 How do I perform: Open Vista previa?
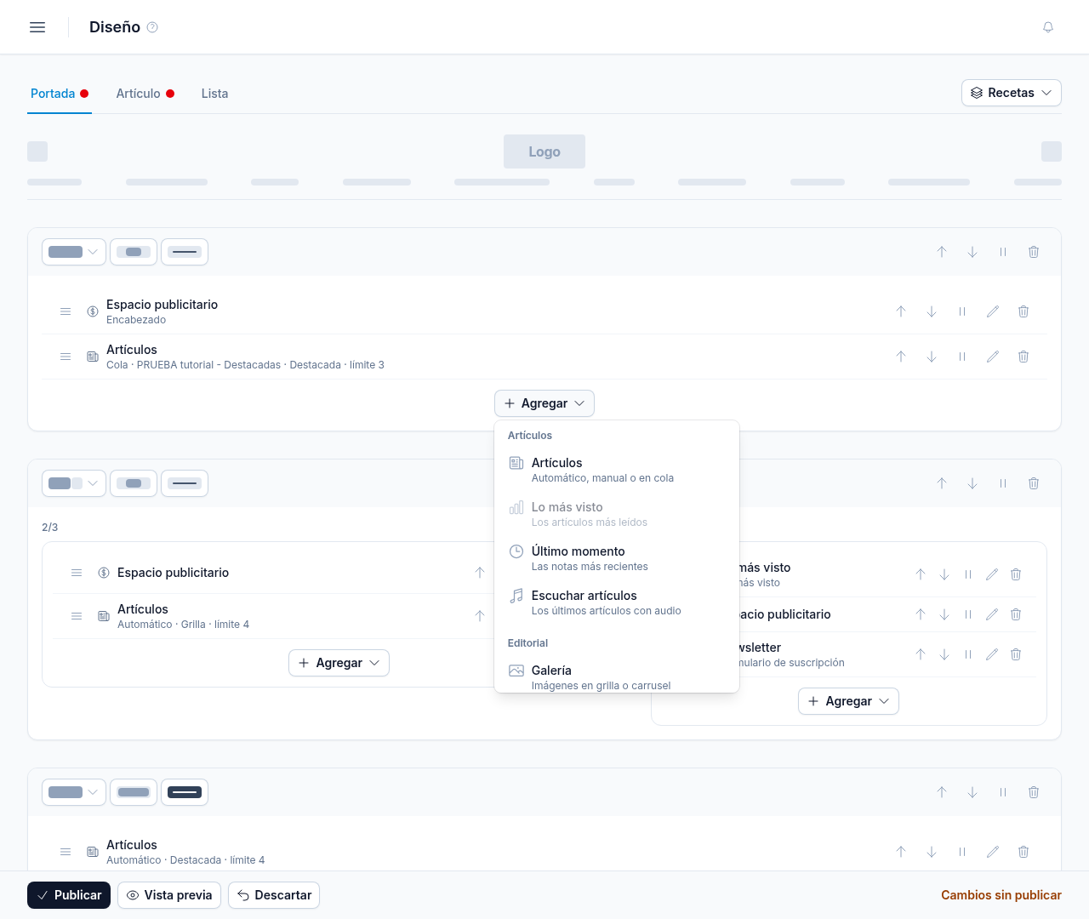pyautogui.click(x=169, y=895)
